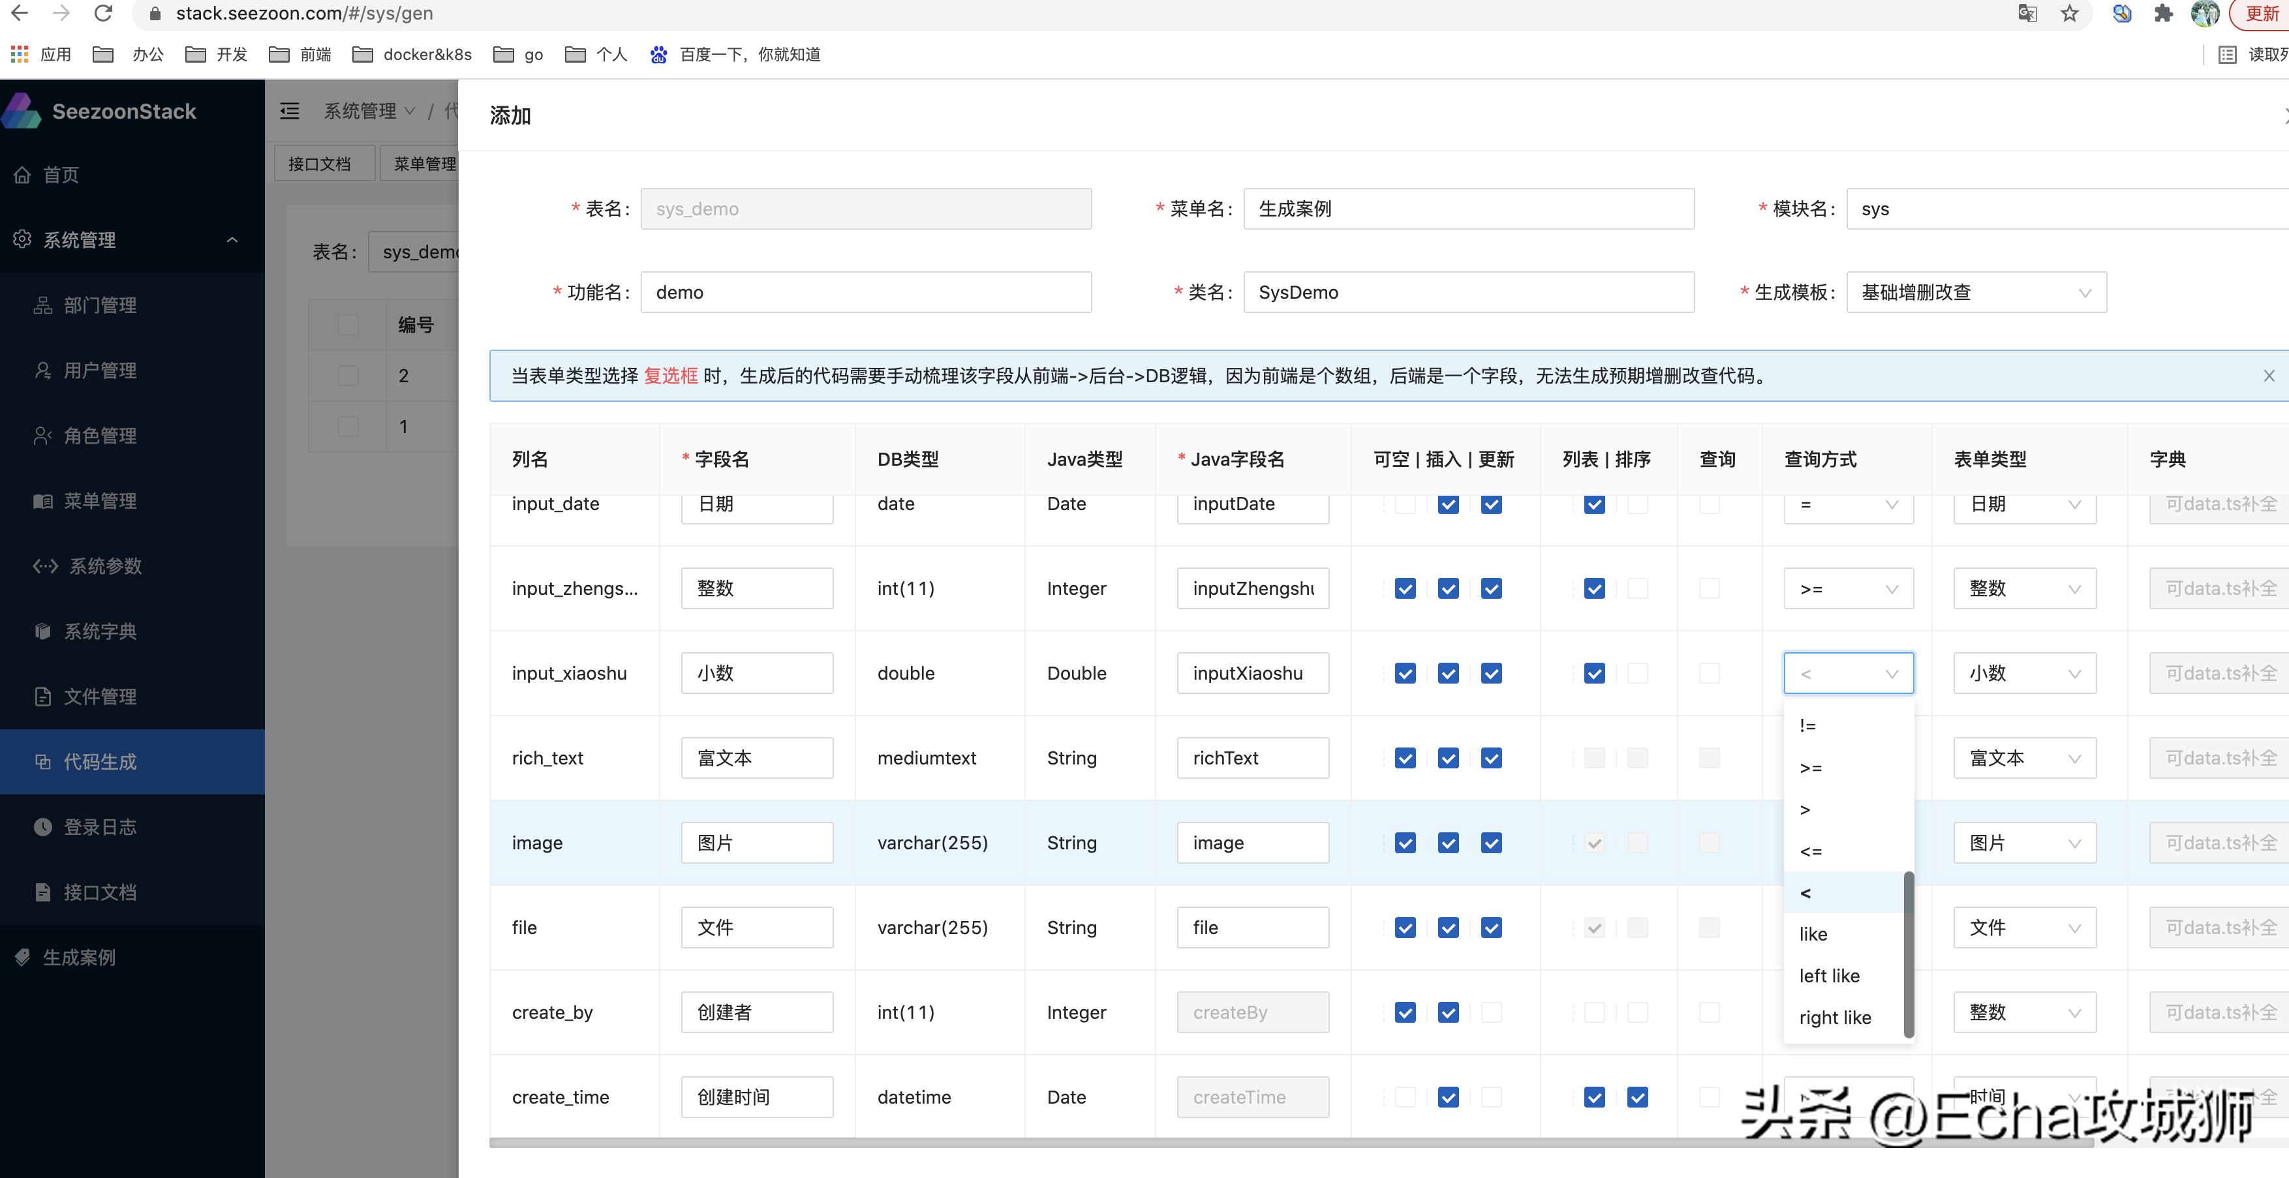Open 用户管理 in the sidebar
Screen dimensions: 2289x1178
click(100, 370)
